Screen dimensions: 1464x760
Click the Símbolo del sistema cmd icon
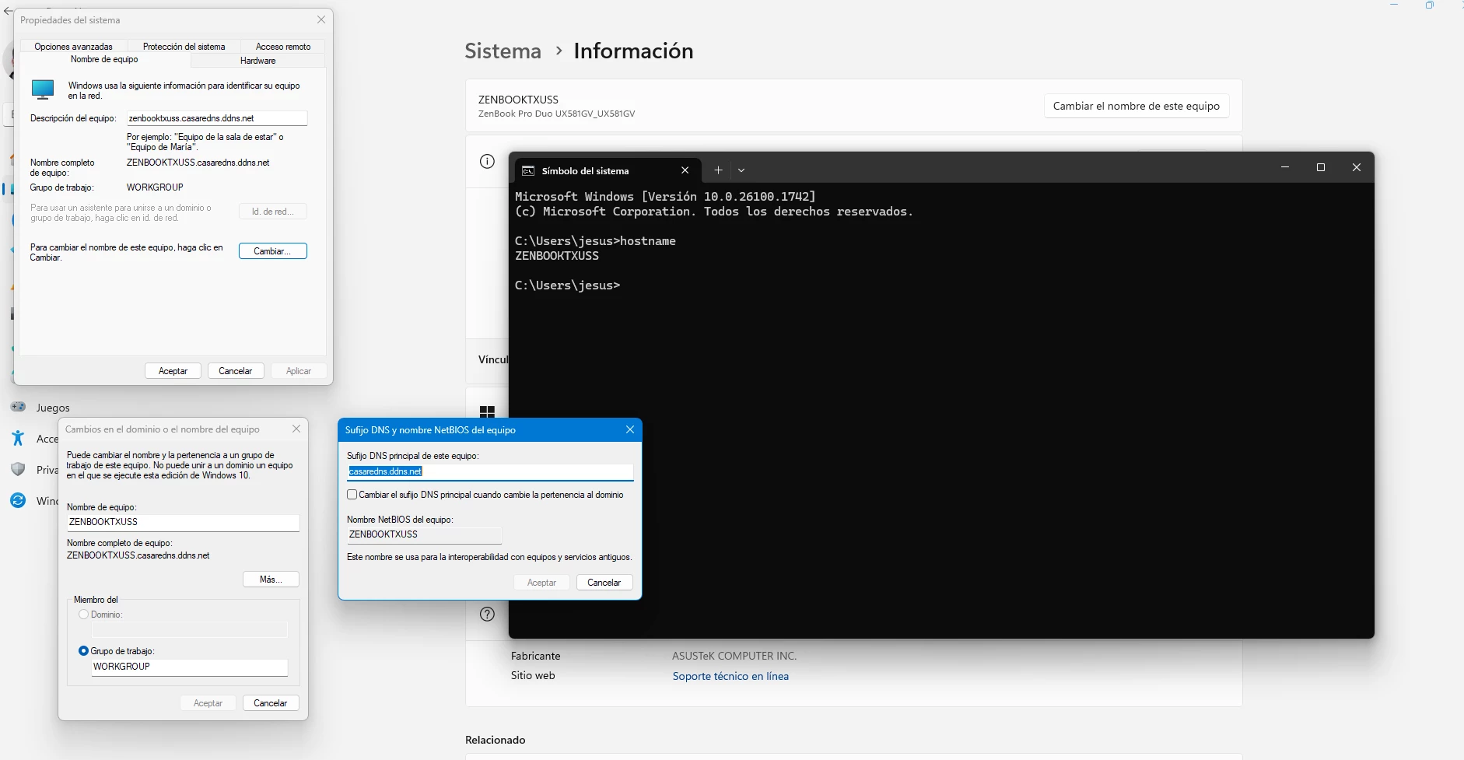click(x=528, y=171)
